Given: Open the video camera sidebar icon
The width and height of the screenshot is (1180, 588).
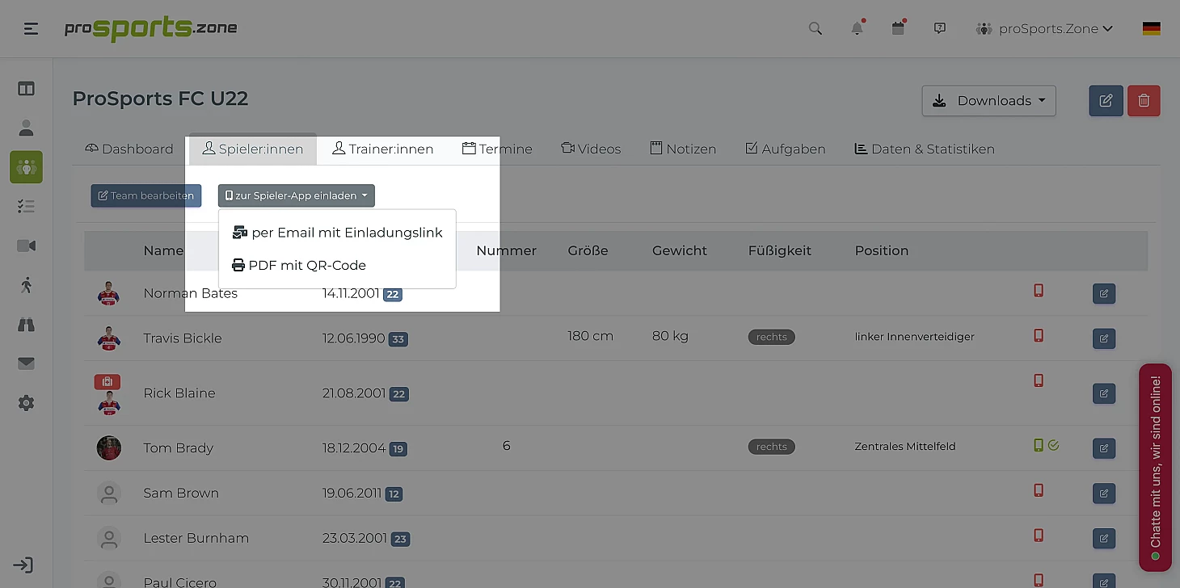Looking at the screenshot, I should [26, 246].
